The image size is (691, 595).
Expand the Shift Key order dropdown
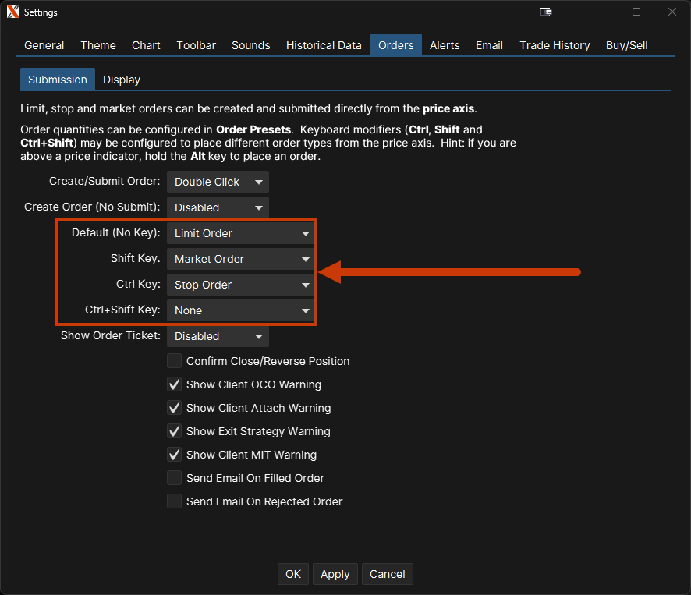(x=240, y=259)
